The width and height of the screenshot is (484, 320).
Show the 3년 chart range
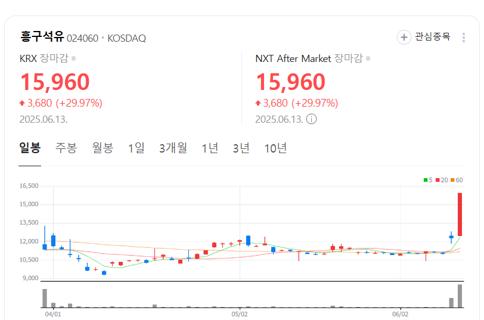click(x=241, y=148)
